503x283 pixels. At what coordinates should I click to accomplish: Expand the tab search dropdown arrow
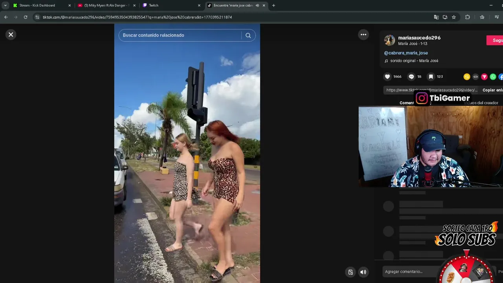[x=5, y=6]
